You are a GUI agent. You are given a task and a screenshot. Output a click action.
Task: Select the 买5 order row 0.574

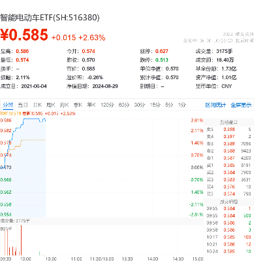pyautogui.click(x=229, y=194)
